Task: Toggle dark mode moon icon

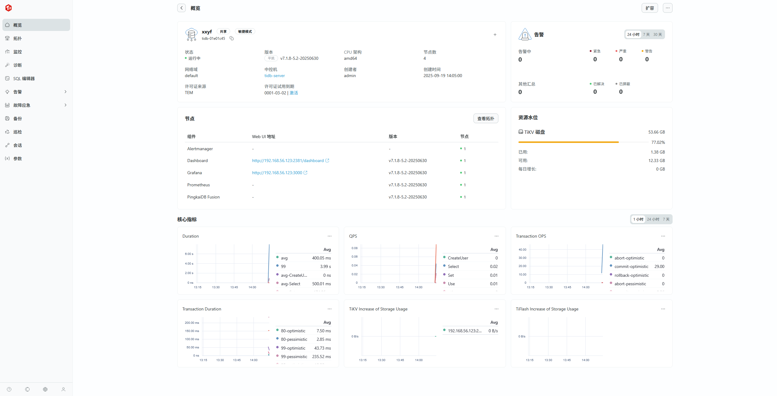Action: pyautogui.click(x=27, y=389)
